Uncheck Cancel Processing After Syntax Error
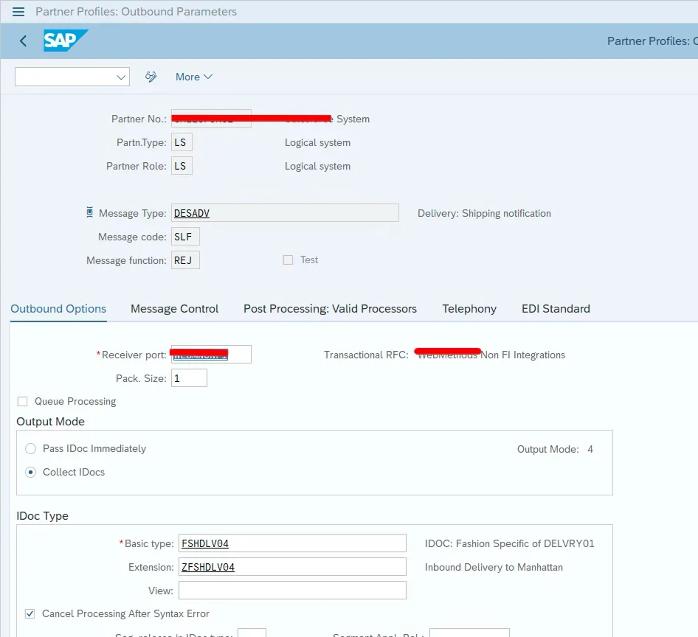 [x=30, y=613]
